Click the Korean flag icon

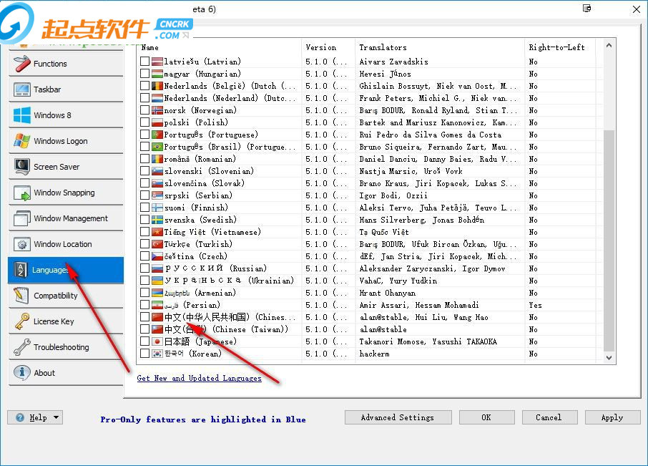coord(157,354)
